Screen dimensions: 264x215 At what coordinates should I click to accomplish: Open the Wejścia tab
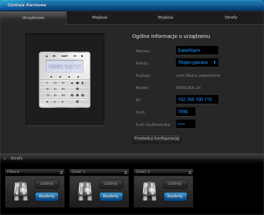coord(99,17)
